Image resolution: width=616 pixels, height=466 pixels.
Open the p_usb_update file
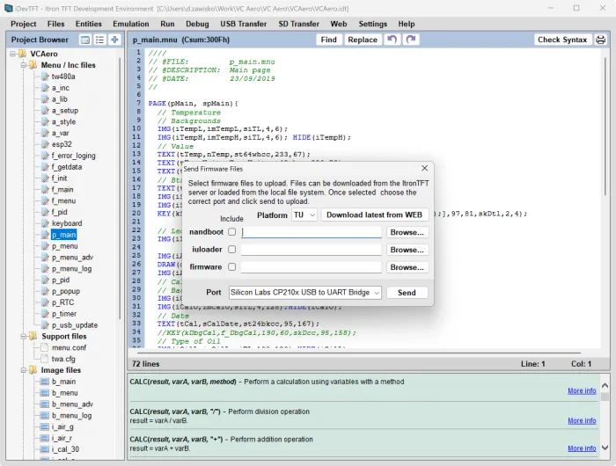coord(75,325)
